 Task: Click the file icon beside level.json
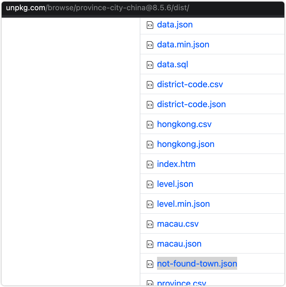click(150, 184)
